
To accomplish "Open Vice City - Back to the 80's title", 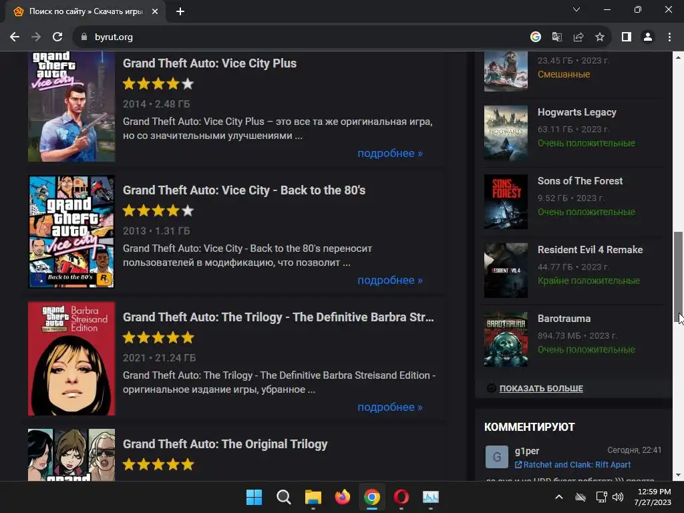I will click(x=244, y=190).
